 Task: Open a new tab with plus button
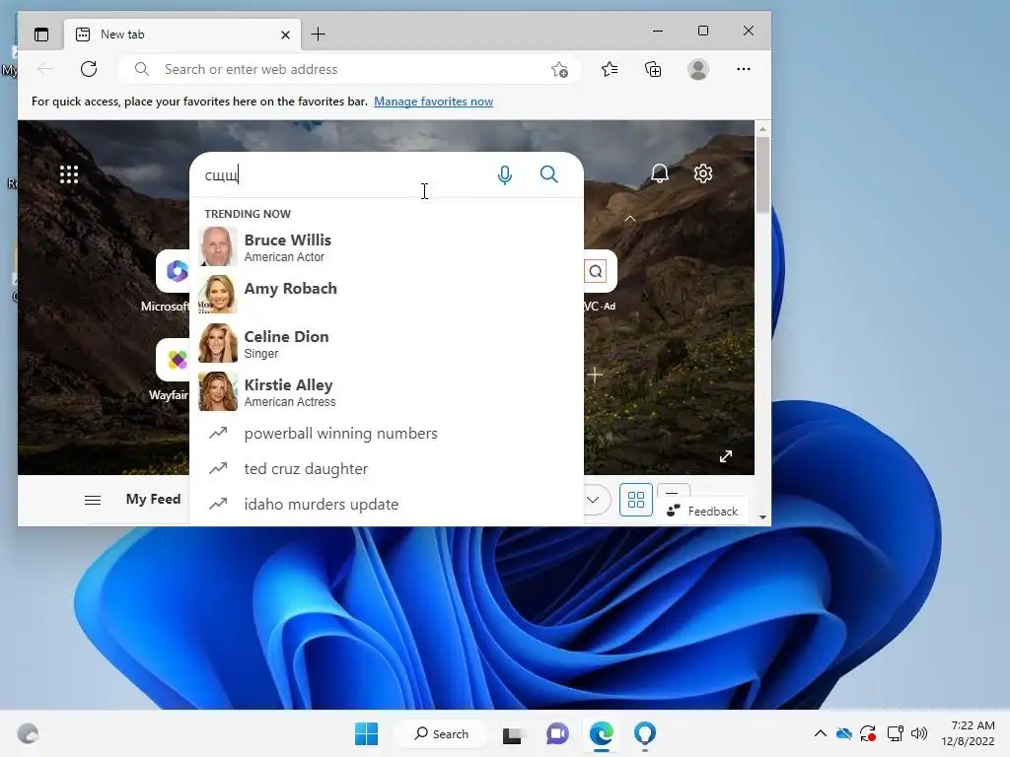pos(319,34)
